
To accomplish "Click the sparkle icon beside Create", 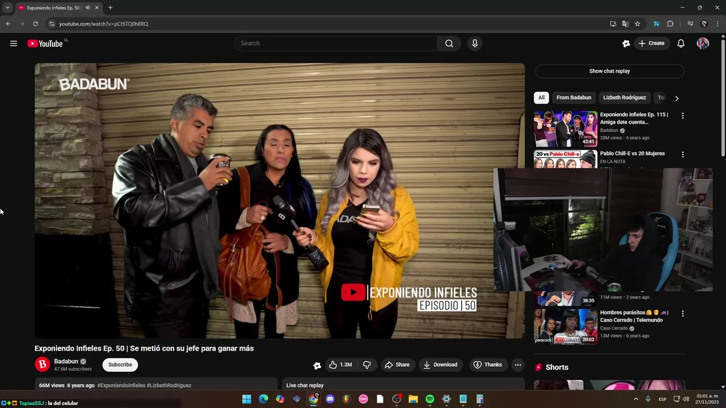I will coord(626,44).
